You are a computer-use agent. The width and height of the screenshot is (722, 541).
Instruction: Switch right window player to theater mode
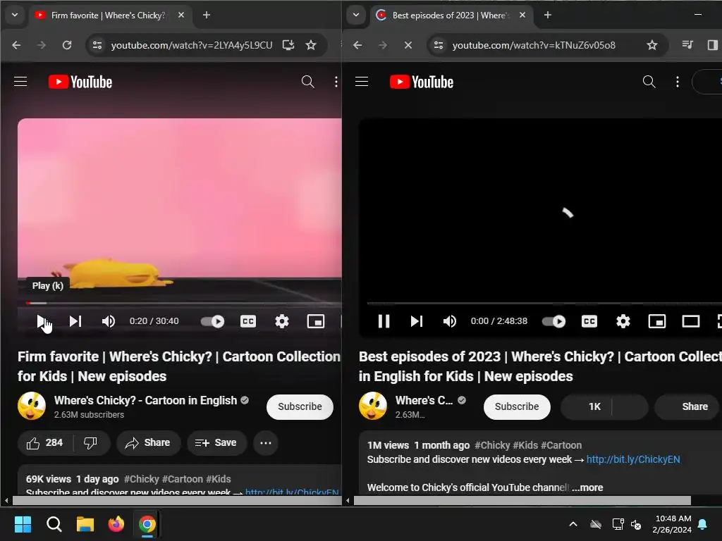pyautogui.click(x=691, y=321)
